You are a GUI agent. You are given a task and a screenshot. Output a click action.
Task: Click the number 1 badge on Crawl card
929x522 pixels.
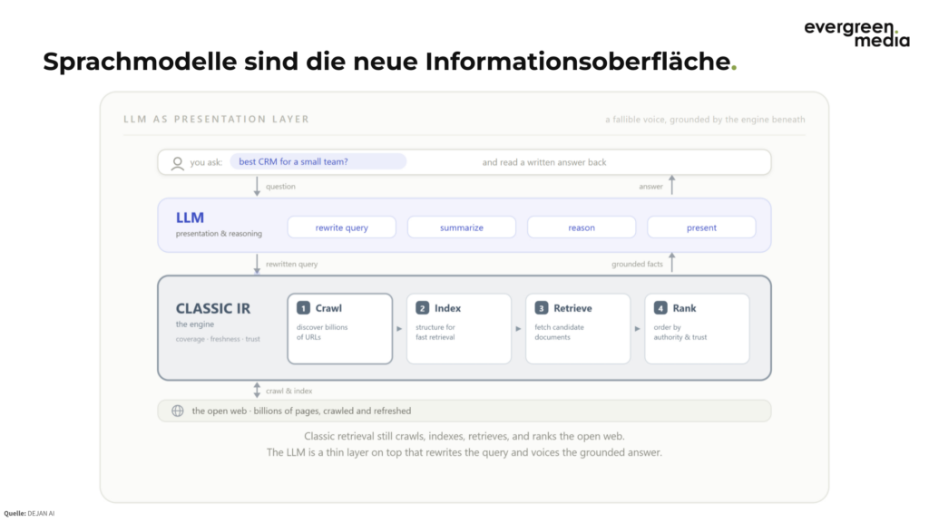tap(303, 308)
